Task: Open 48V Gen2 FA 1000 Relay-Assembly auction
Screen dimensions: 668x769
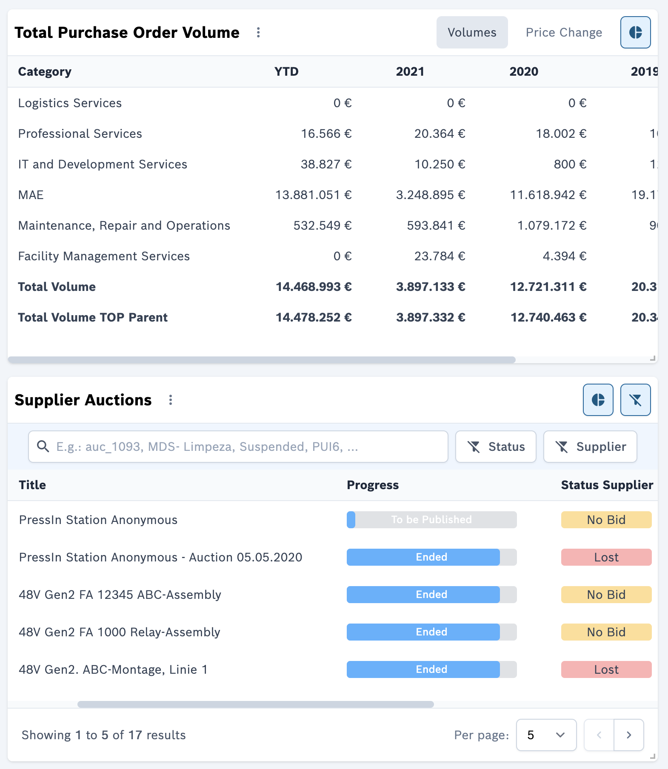Action: coord(120,632)
